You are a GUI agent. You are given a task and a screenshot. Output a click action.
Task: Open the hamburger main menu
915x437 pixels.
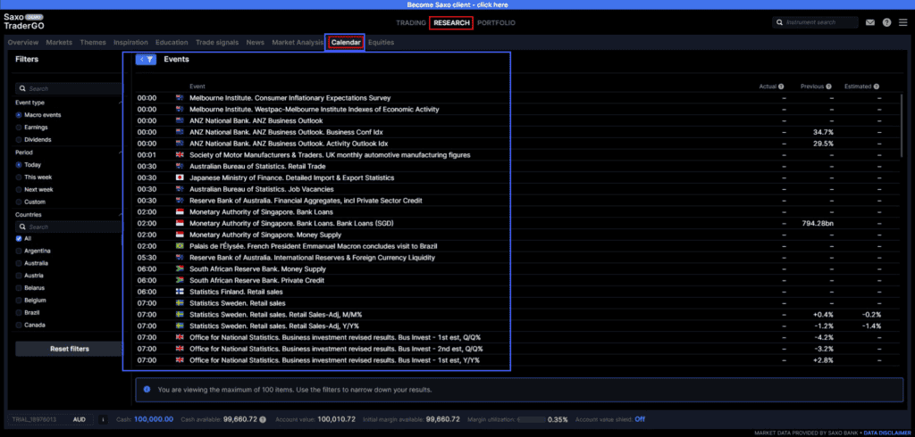tap(903, 22)
